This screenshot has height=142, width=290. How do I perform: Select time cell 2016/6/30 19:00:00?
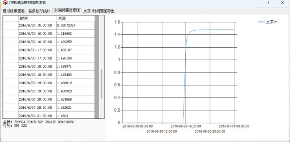tap(37, 83)
